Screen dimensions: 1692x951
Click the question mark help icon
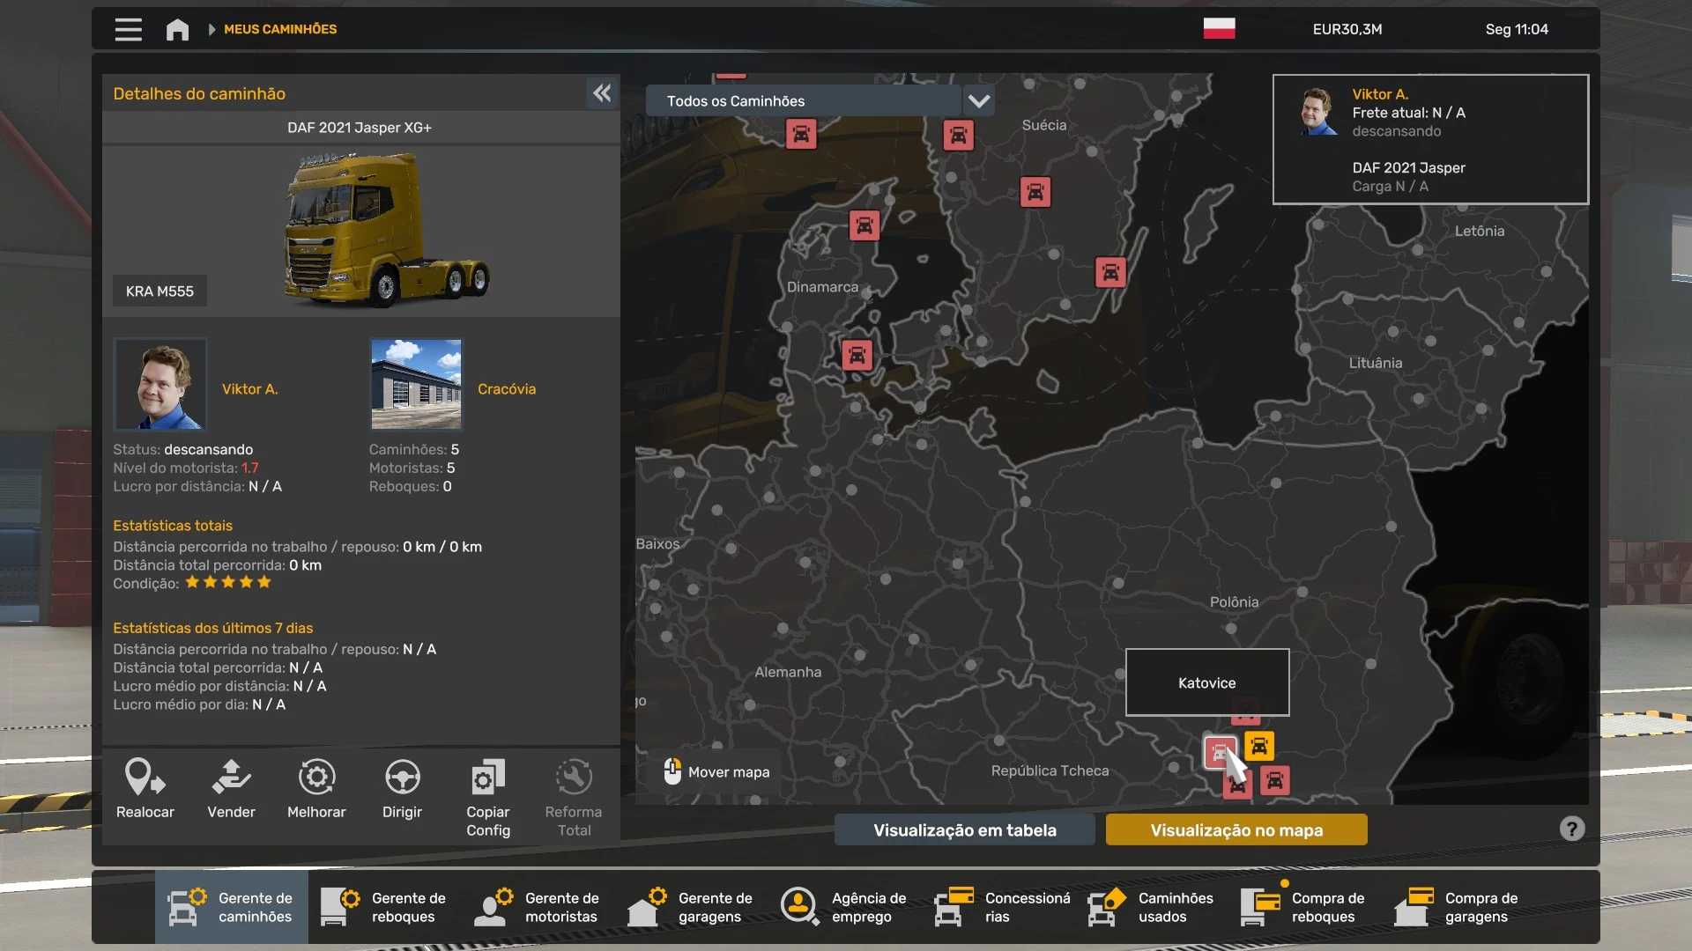coord(1571,829)
